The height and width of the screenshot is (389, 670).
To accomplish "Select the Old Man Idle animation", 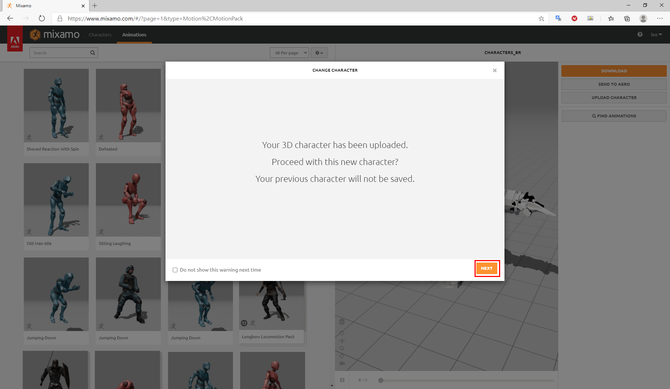I will [56, 206].
